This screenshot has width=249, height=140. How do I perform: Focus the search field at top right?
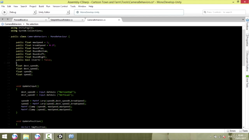click(224, 12)
